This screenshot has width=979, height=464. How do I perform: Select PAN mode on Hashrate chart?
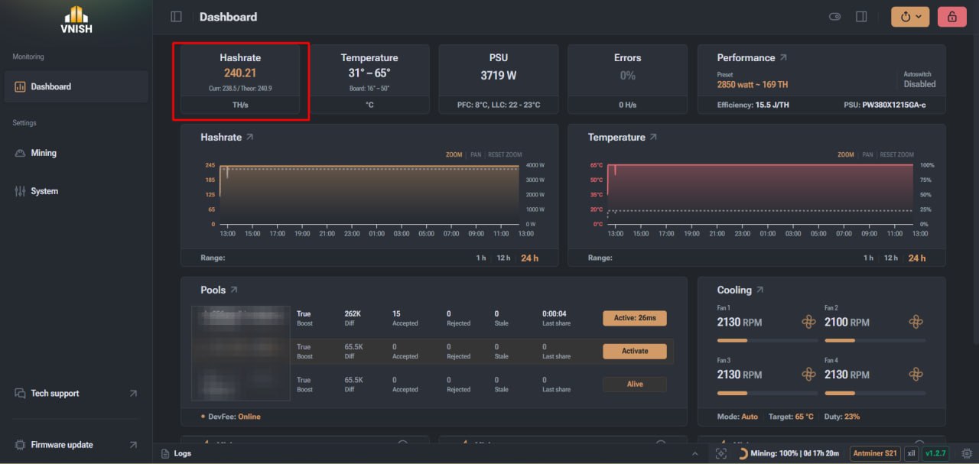476,155
